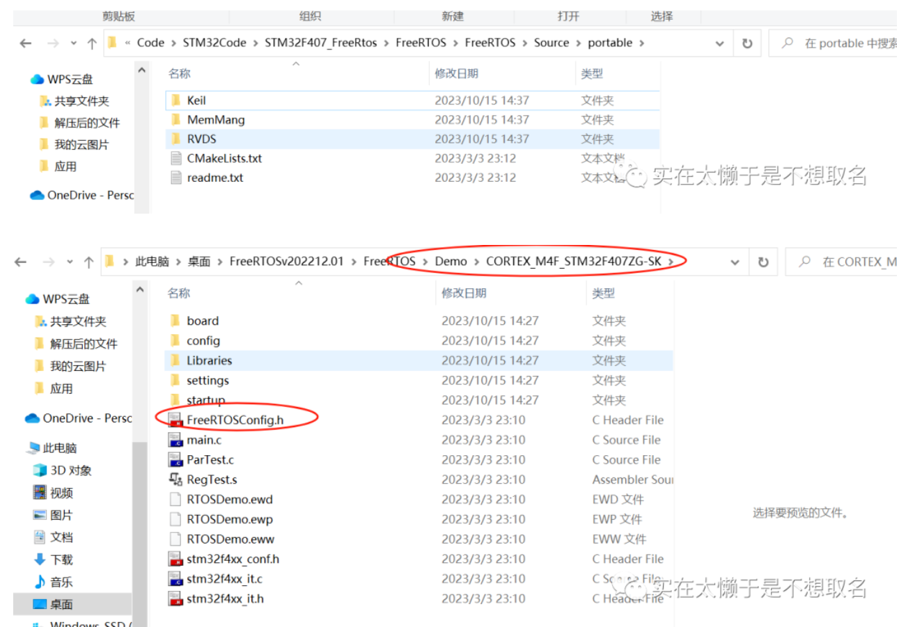Screen dimensions: 915x627
Task: Go up one level in lower window
Action: 88,262
